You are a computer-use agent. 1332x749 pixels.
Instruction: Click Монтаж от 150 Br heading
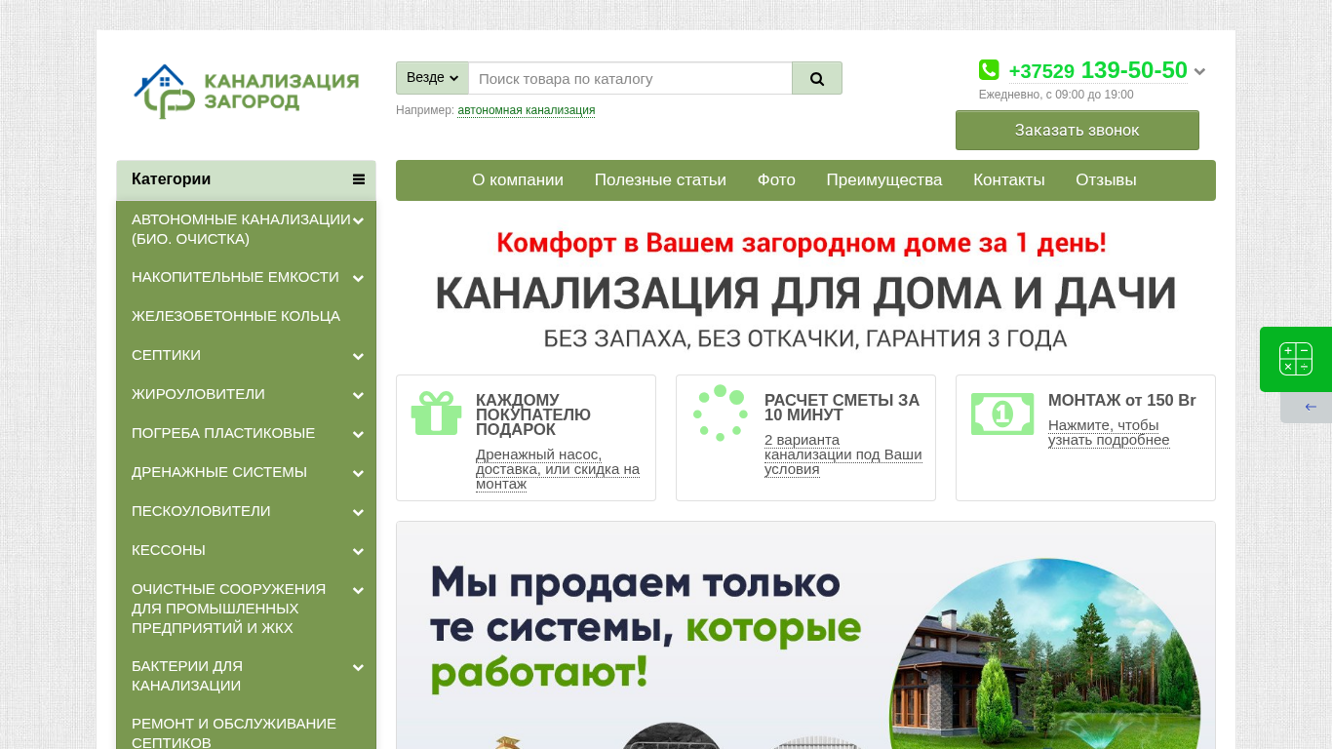1122,401
